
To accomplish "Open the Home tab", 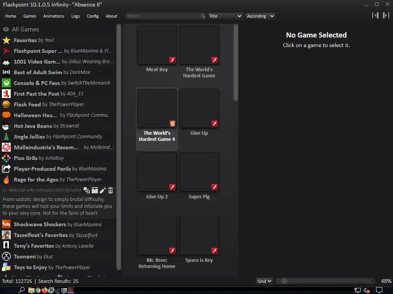I will pyautogui.click(x=10, y=16).
